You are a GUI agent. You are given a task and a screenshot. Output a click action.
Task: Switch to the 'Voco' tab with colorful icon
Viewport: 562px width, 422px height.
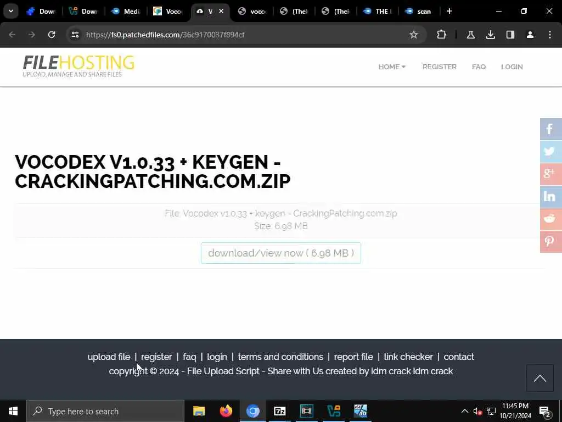(x=168, y=11)
